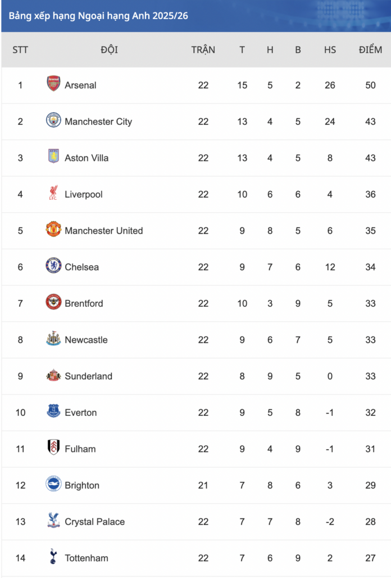The height and width of the screenshot is (578, 391).
Task: Open the Everton team link
Action: point(80,413)
